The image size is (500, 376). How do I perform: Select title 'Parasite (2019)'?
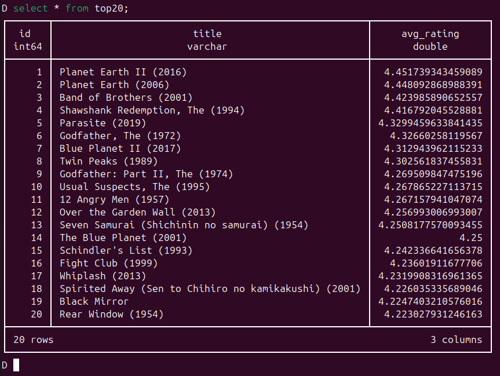click(103, 123)
